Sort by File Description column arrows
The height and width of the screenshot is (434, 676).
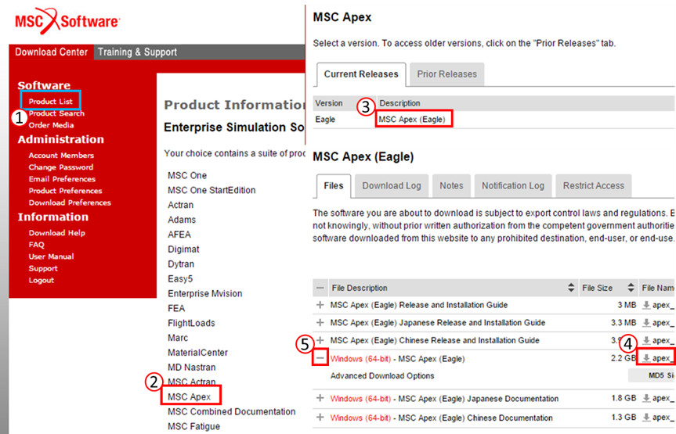pos(571,288)
